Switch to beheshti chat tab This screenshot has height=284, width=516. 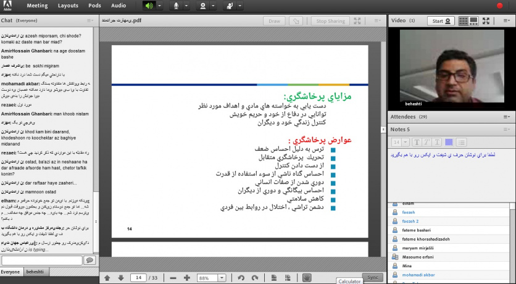pyautogui.click(x=35, y=272)
